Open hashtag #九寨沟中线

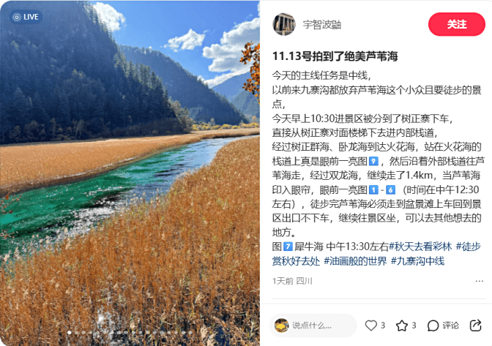click(x=417, y=260)
